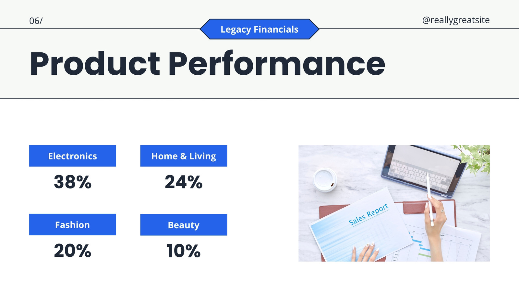This screenshot has width=519, height=291.
Task: Click the 24% figure under Home & Living
Action: click(x=184, y=182)
